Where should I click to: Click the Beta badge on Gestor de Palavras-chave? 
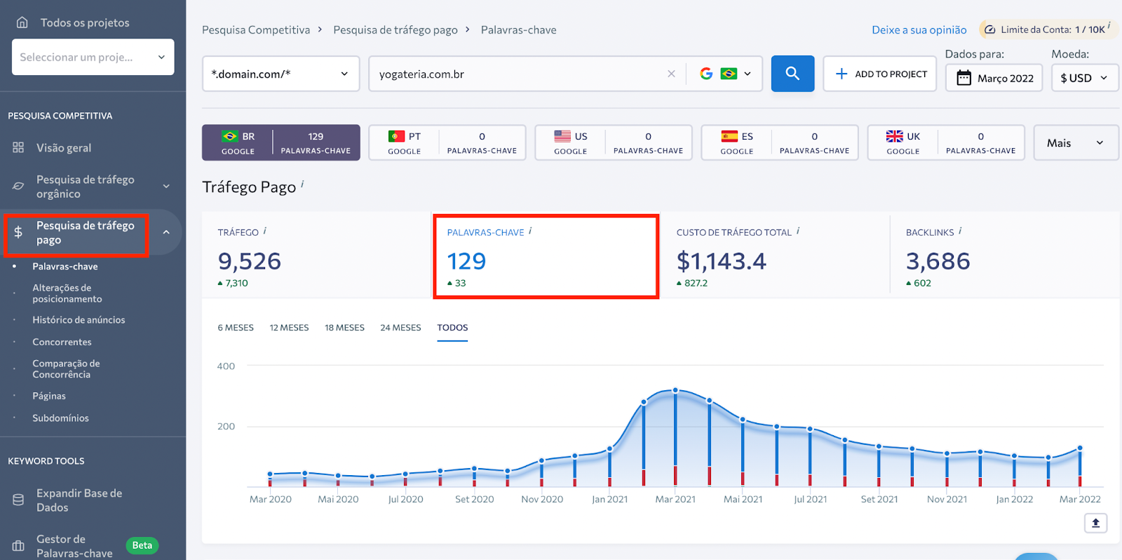[x=142, y=546]
